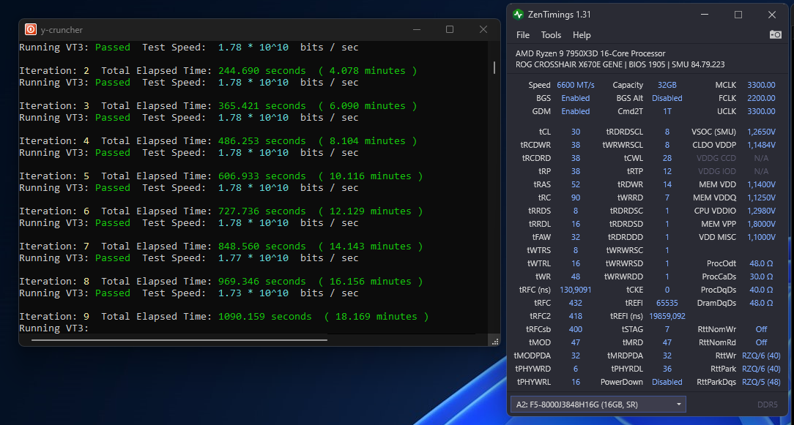Click the Capacity value 32GB
The height and width of the screenshot is (425, 794).
[x=667, y=85]
